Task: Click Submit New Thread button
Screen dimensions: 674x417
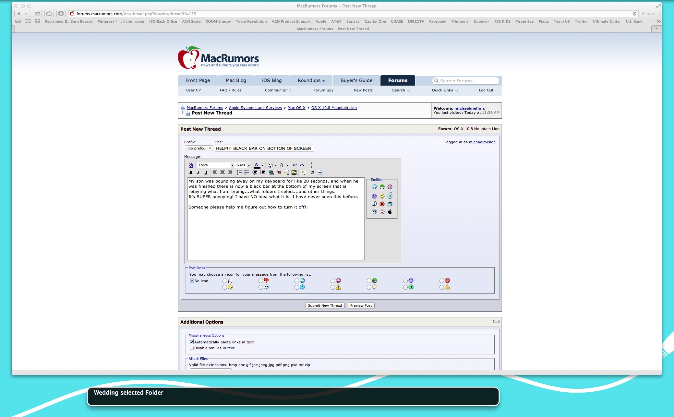Action: (325, 305)
